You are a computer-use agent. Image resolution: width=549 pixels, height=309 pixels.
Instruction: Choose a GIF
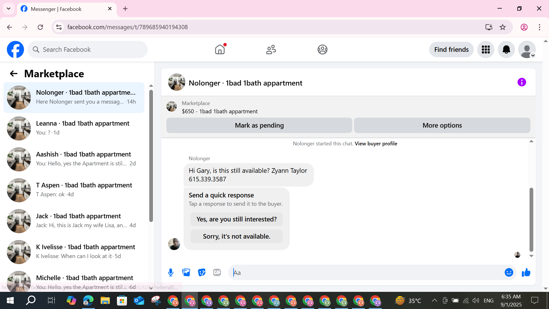[x=217, y=273]
